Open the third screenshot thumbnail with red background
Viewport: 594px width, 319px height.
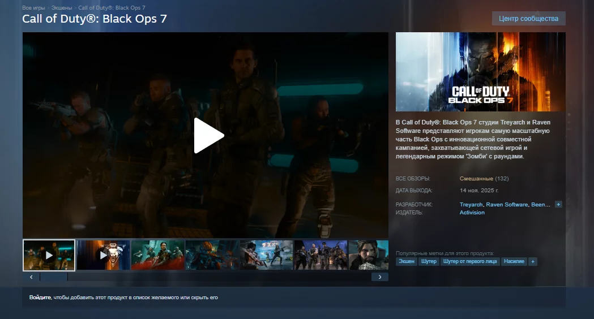tap(157, 255)
